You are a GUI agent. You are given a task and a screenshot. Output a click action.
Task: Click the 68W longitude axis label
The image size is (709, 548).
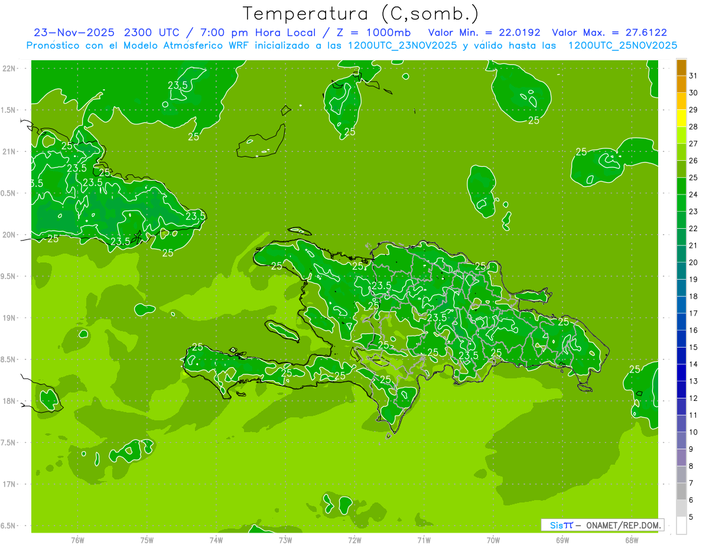[632, 540]
